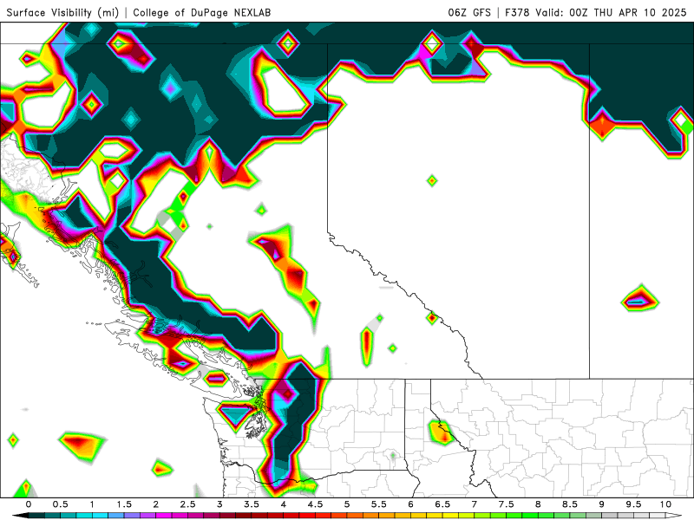Pick the dark teal swatch under the 0 label
Viewport: 694px width, 520px height.
(x=36, y=516)
